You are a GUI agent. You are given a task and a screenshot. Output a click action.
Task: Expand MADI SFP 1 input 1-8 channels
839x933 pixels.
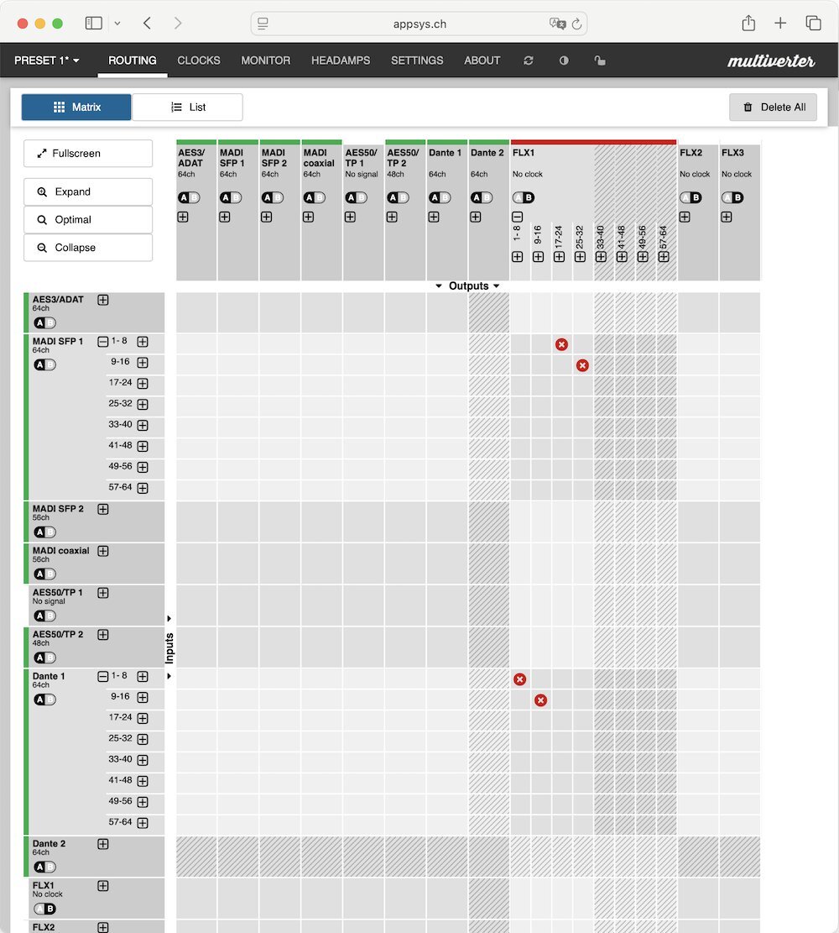coord(143,342)
